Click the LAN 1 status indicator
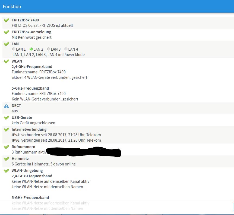The width and height of the screenshot is (234, 215). (x=14, y=49)
